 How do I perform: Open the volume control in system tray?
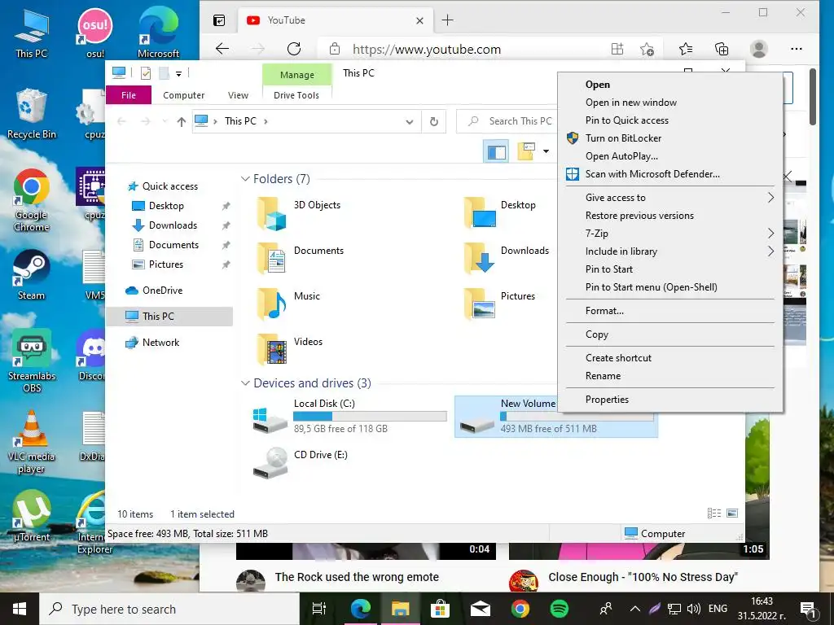tap(693, 609)
